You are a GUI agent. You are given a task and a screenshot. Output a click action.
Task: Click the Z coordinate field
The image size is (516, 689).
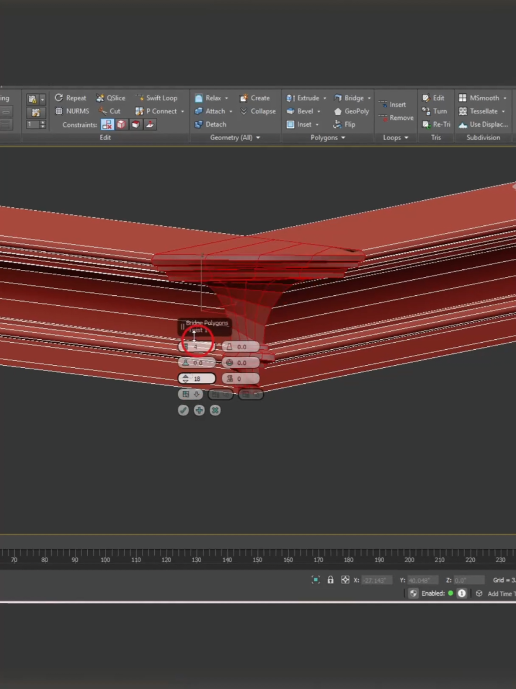469,580
